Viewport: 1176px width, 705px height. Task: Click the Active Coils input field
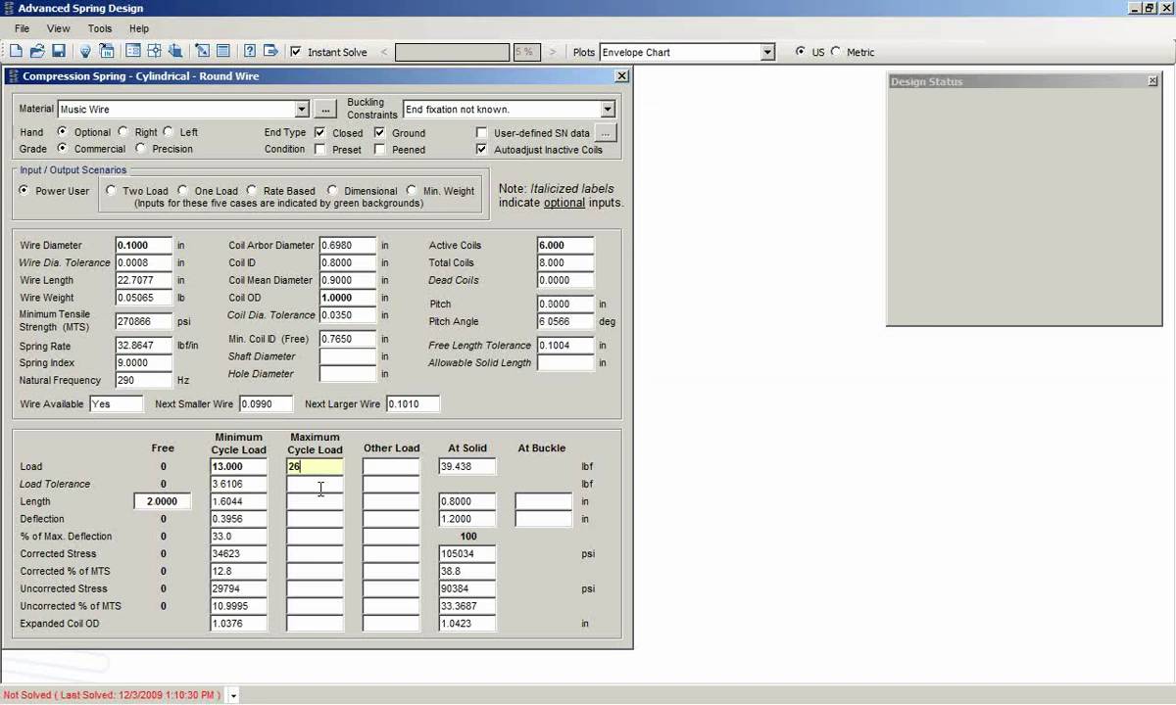pos(565,245)
